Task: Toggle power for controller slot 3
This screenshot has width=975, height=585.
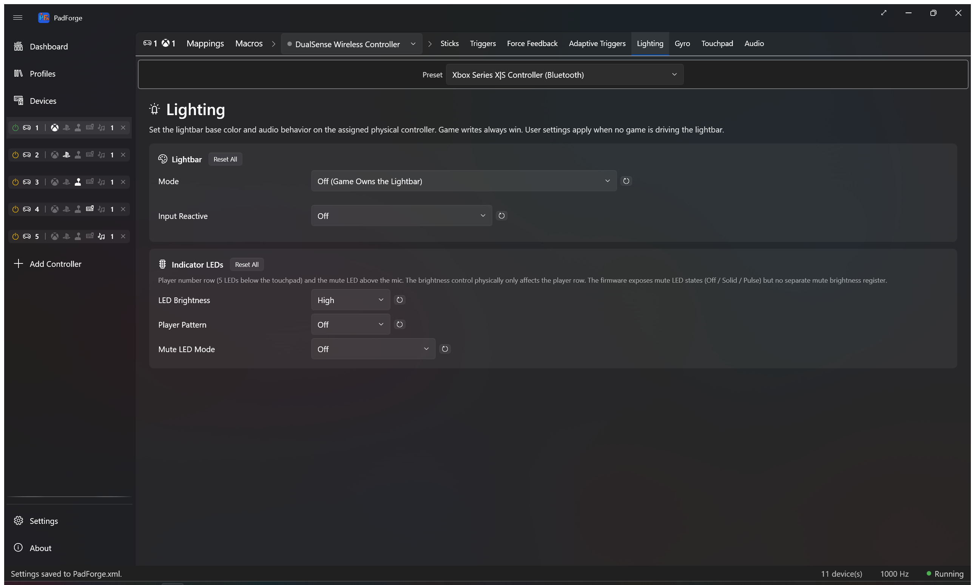Action: click(x=15, y=182)
